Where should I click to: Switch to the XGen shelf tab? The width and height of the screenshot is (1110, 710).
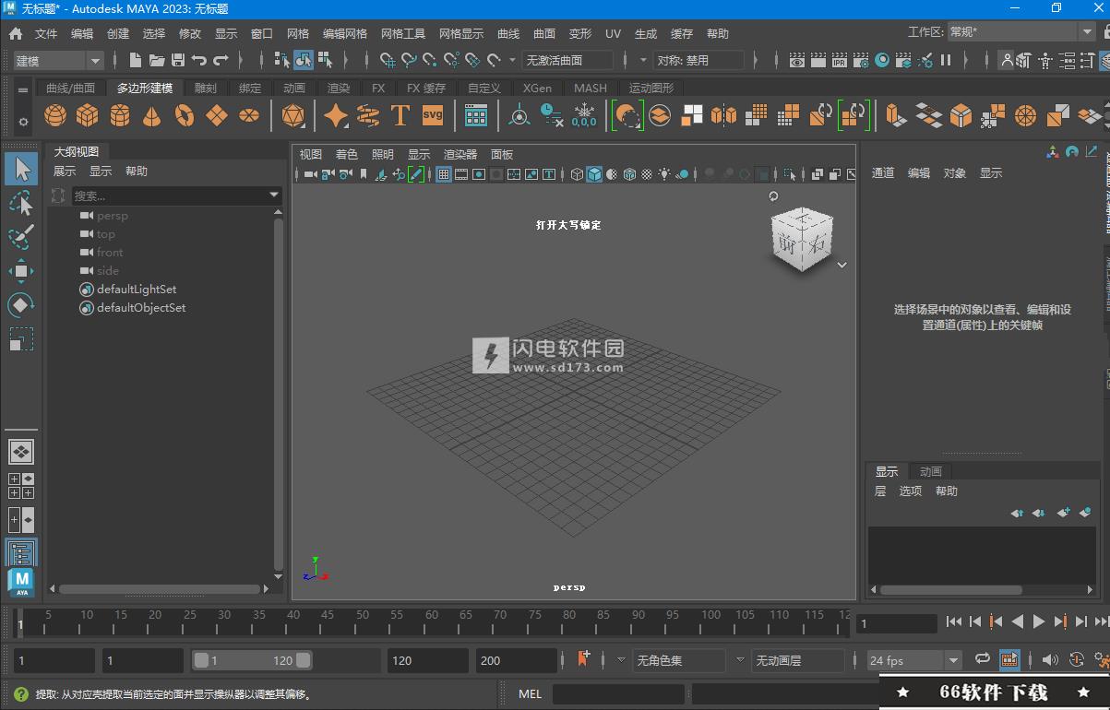537,89
